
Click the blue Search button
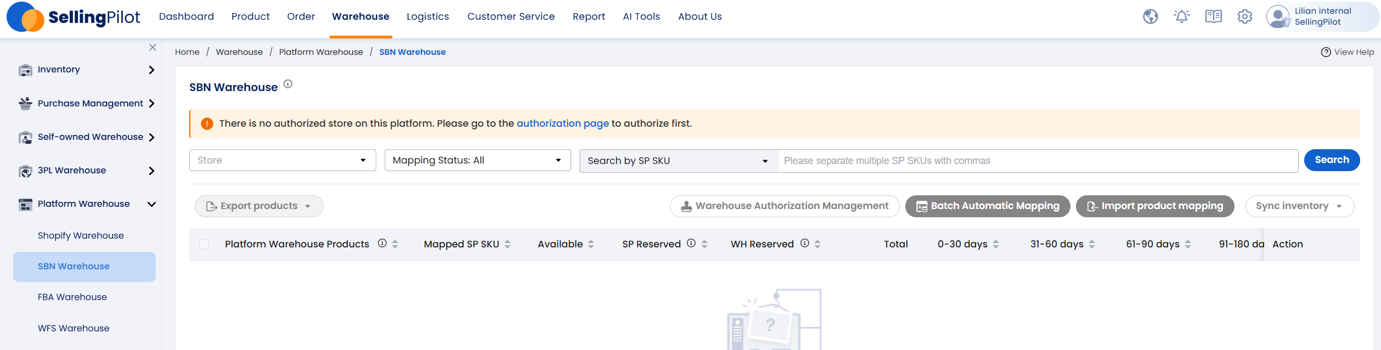[x=1331, y=160]
